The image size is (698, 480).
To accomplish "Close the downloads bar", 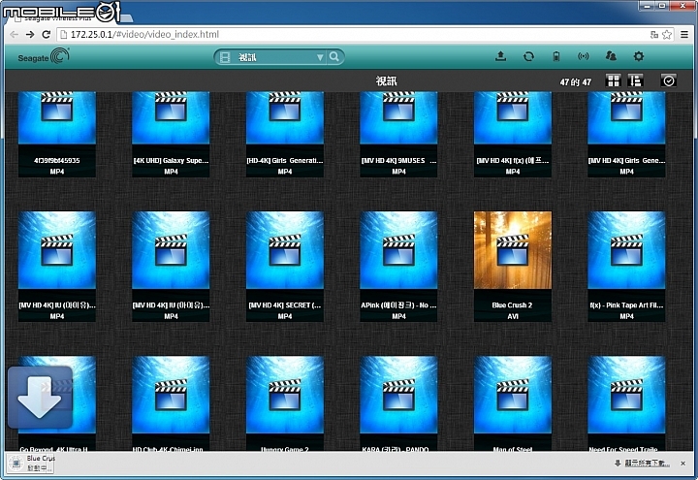I will (x=682, y=464).
